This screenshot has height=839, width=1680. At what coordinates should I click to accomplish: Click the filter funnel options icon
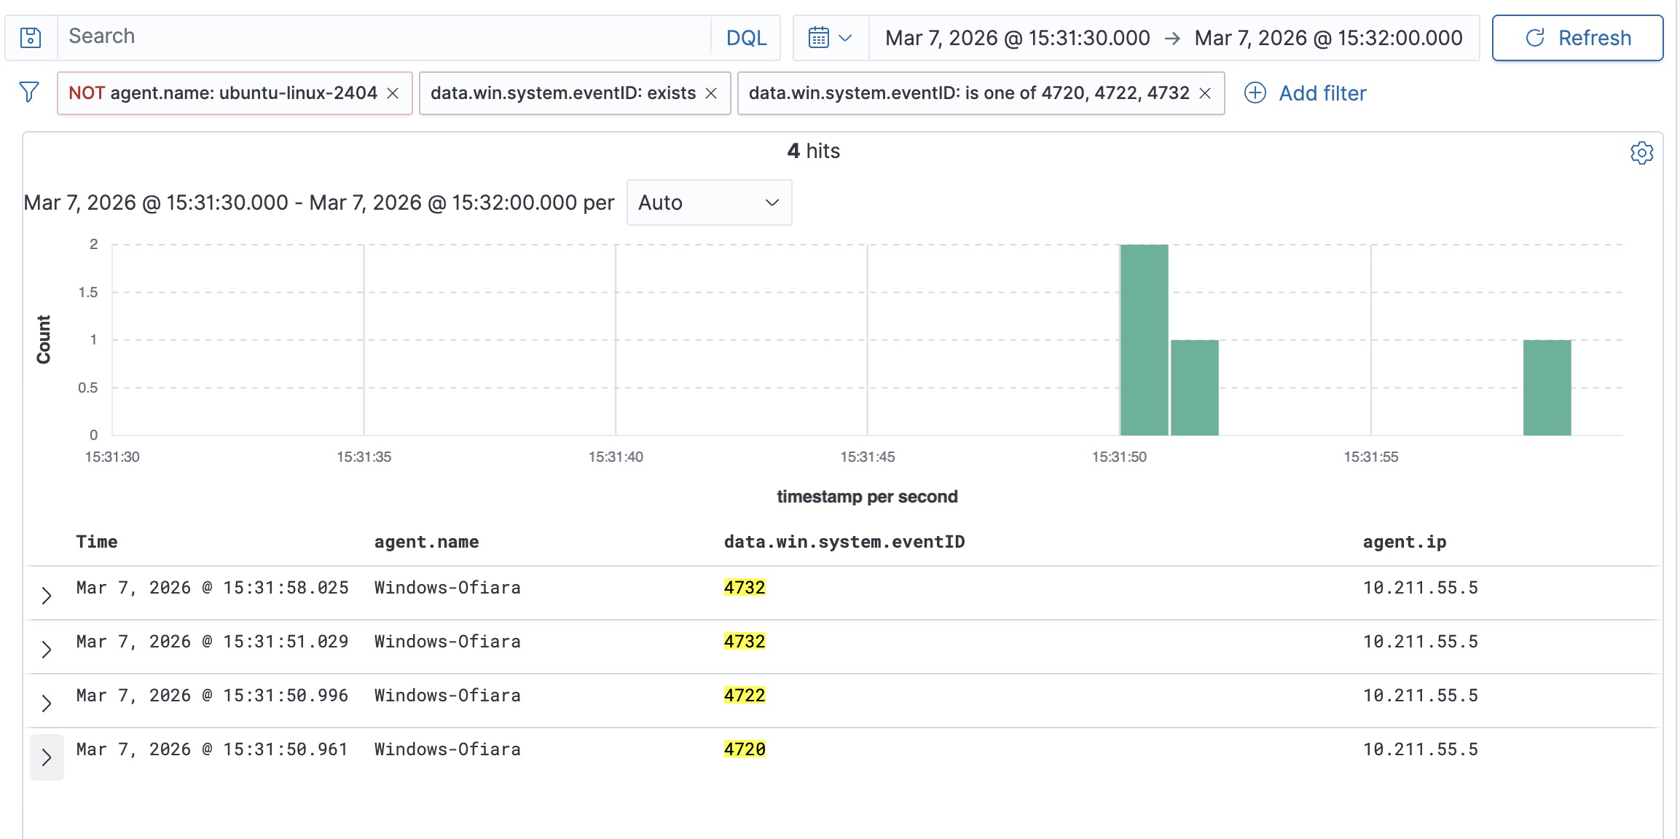point(29,92)
